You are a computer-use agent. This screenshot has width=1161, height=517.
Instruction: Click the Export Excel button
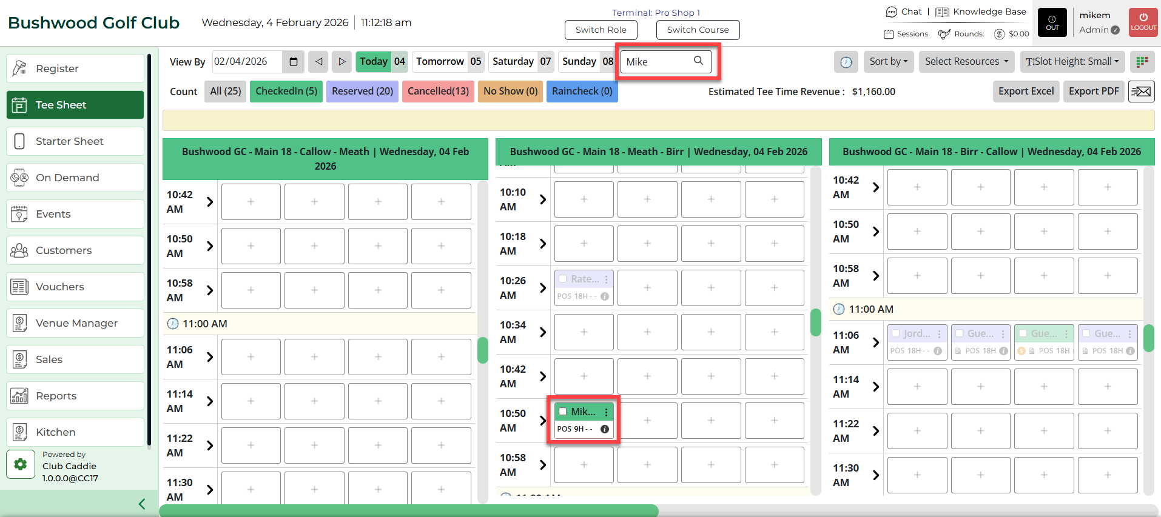click(x=1026, y=92)
